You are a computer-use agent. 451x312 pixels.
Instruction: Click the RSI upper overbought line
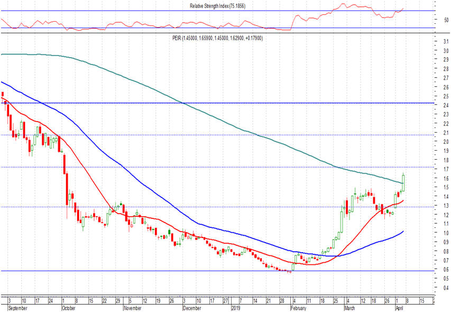[159, 11]
